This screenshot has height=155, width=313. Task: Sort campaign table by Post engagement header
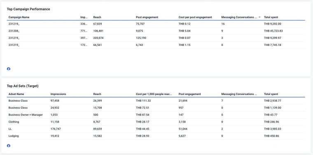click(x=147, y=17)
